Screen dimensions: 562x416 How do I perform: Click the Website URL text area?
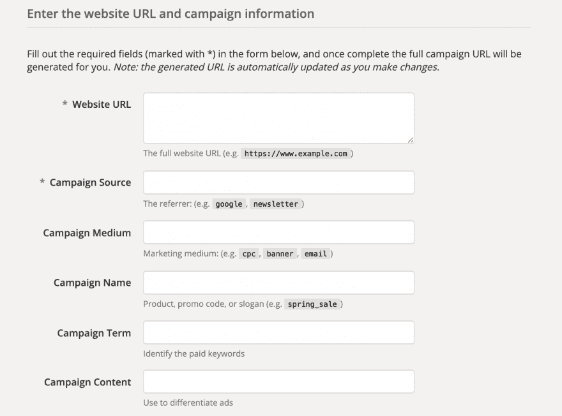pos(278,117)
